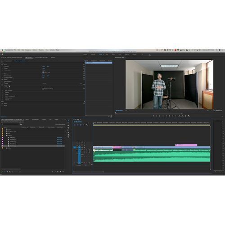Click the timeline horizontal zoom scroll bar
The width and height of the screenshot is (225, 225).
click(88, 172)
